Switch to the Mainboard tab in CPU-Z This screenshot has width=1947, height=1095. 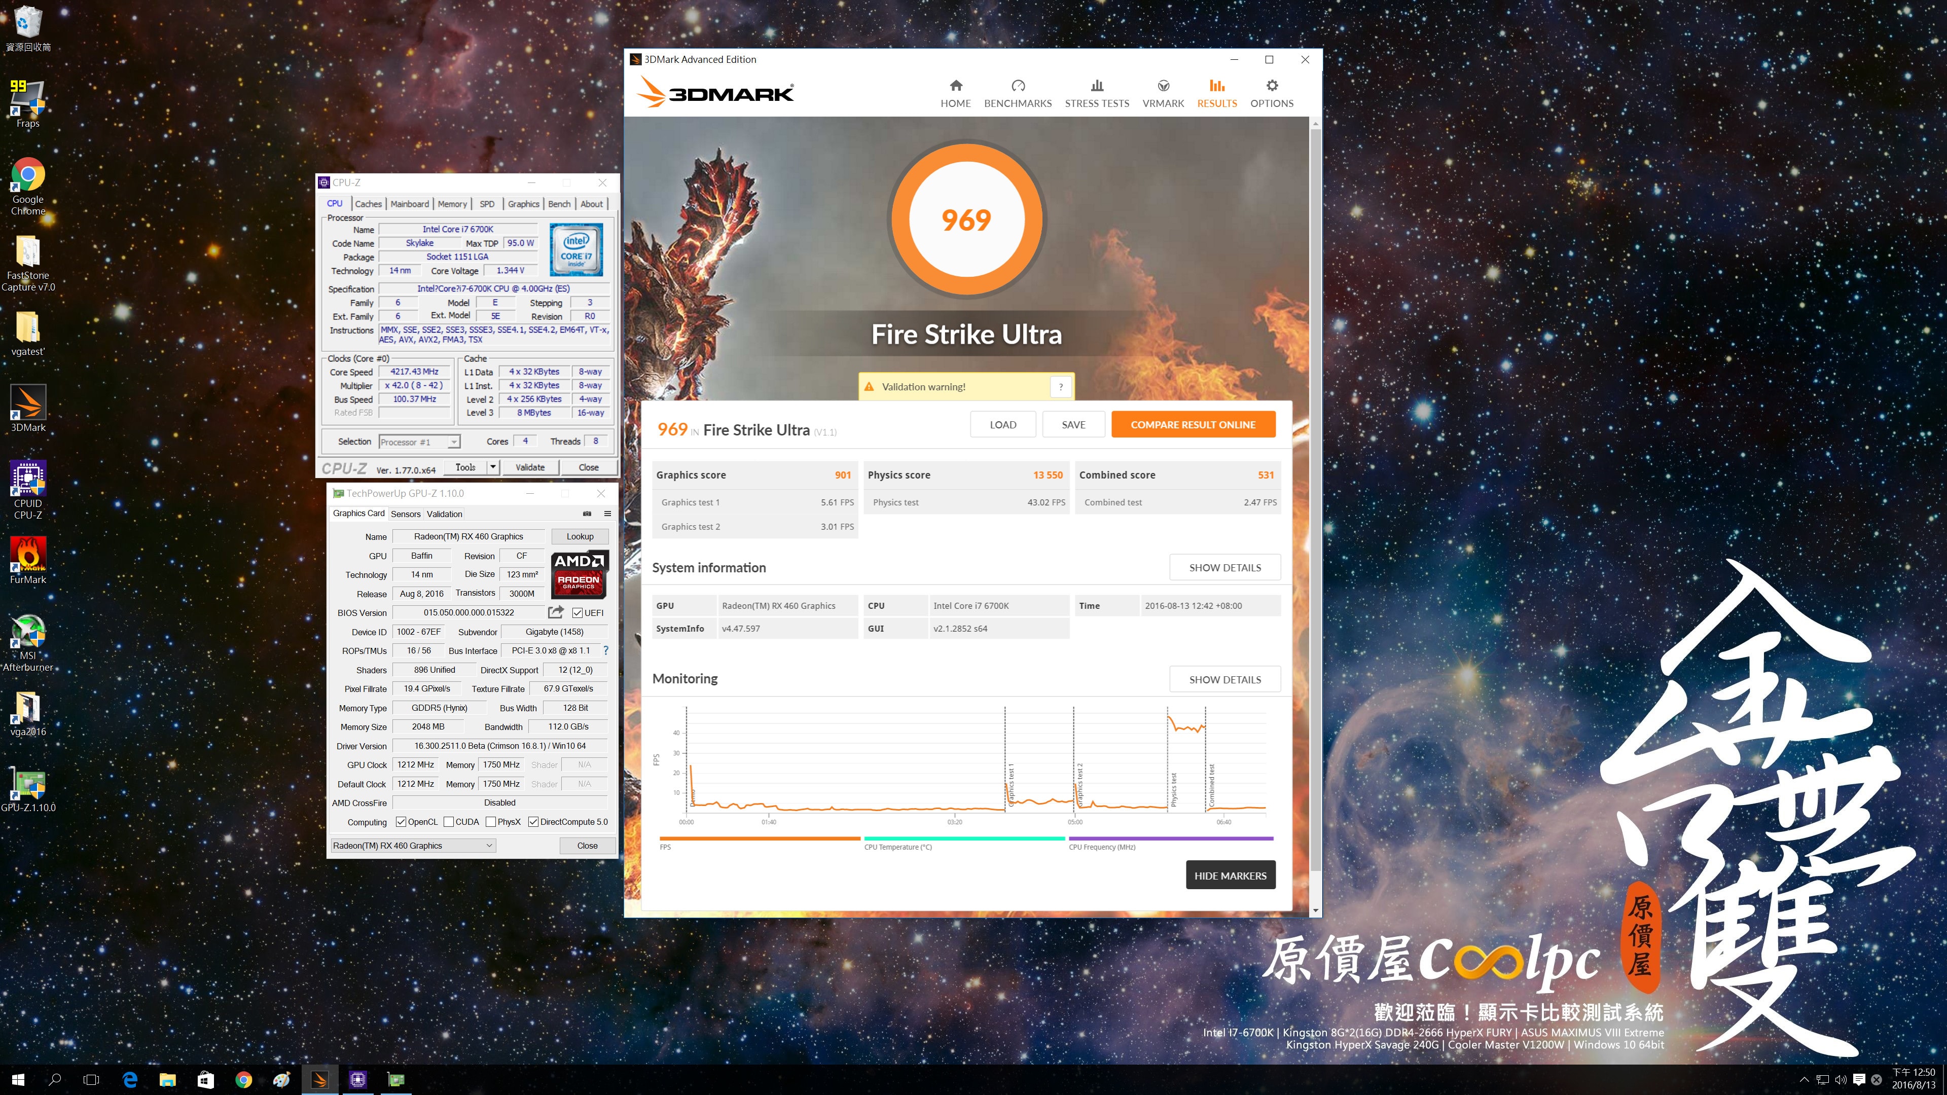(x=410, y=204)
